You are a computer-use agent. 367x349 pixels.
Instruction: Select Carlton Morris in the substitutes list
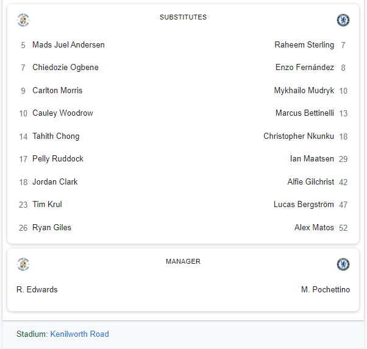(57, 90)
